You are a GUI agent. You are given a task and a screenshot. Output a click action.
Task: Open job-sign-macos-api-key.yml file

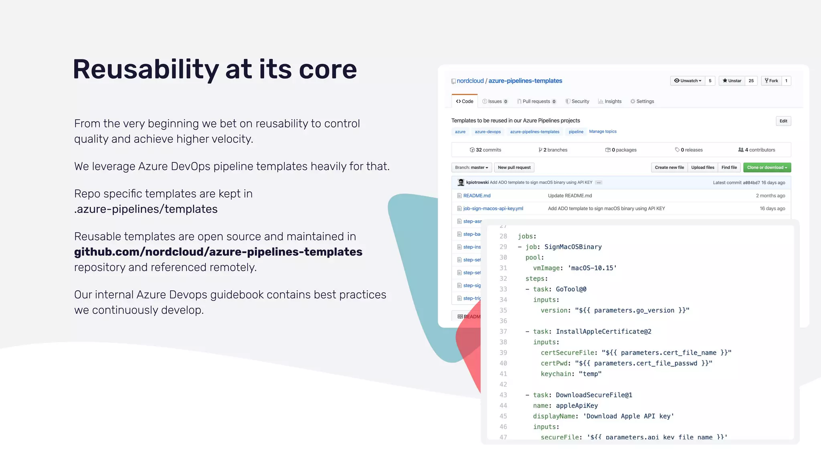point(493,209)
